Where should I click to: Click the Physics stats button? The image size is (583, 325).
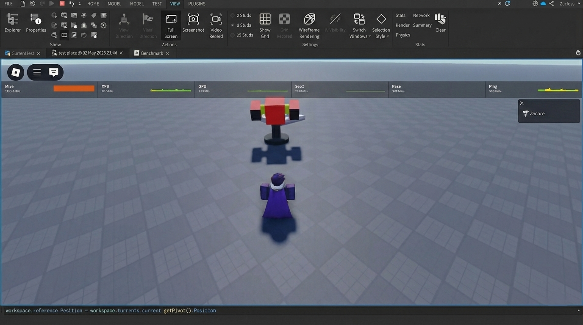tap(403, 35)
